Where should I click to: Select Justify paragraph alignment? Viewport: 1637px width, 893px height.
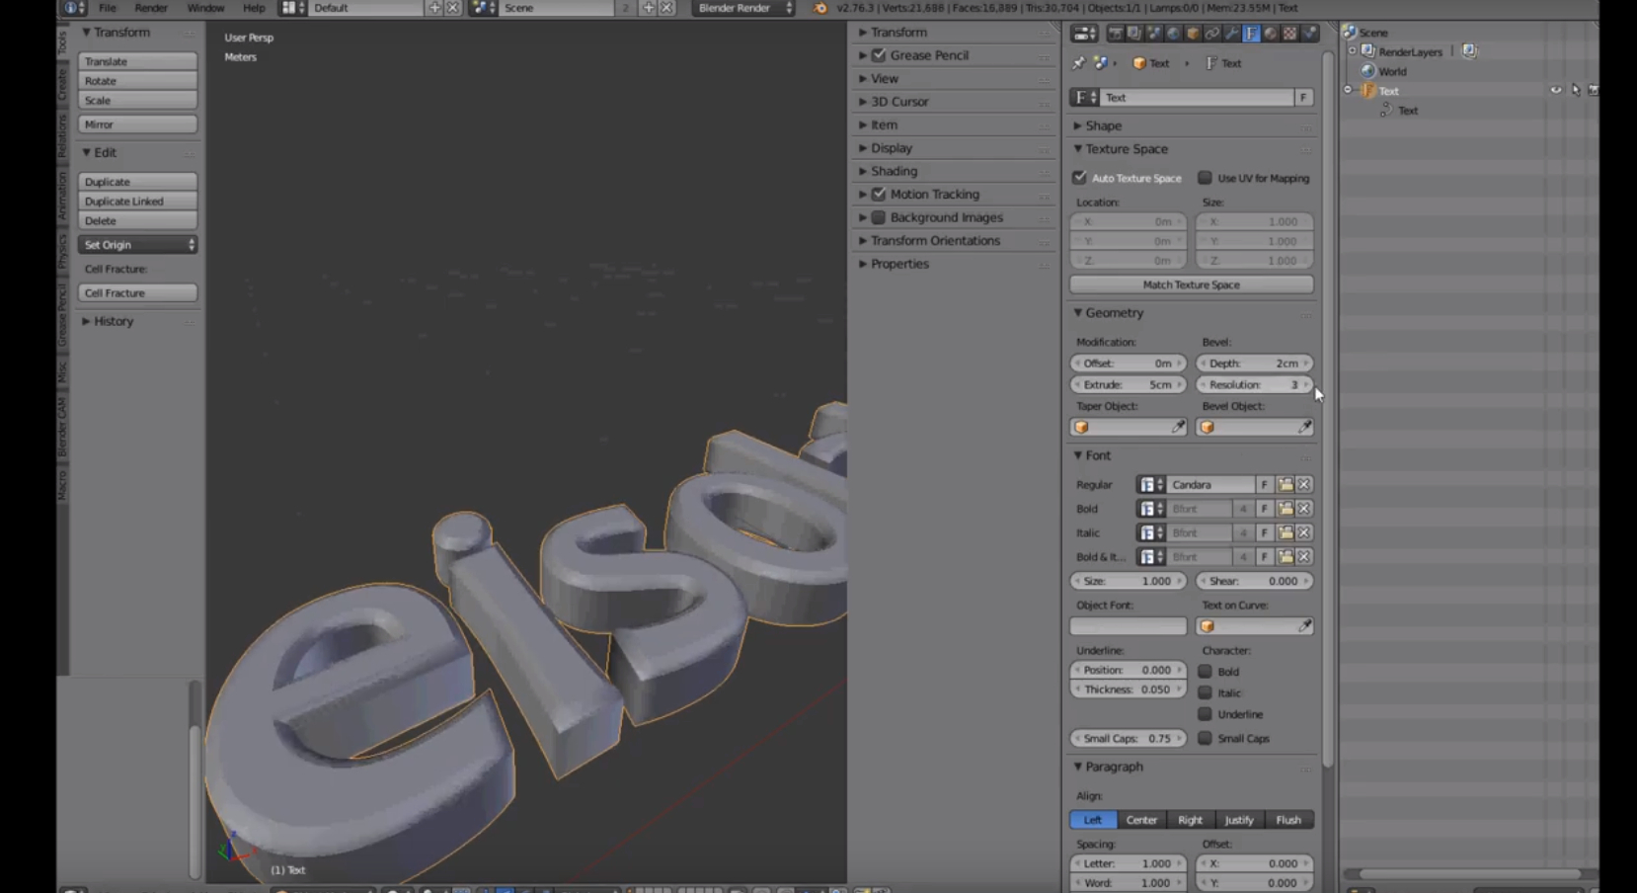tap(1239, 820)
